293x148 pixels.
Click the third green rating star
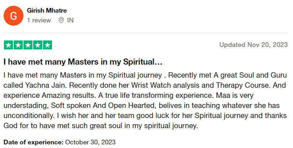[x=28, y=45]
